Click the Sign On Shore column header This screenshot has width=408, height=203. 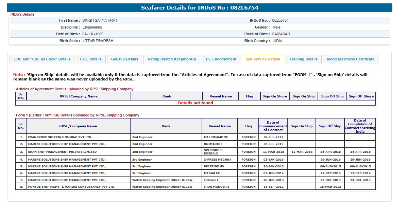pyautogui.click(x=275, y=96)
